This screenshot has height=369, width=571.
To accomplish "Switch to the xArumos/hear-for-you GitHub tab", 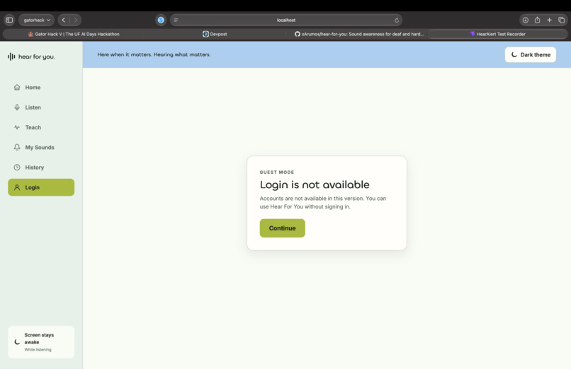I will click(358, 34).
